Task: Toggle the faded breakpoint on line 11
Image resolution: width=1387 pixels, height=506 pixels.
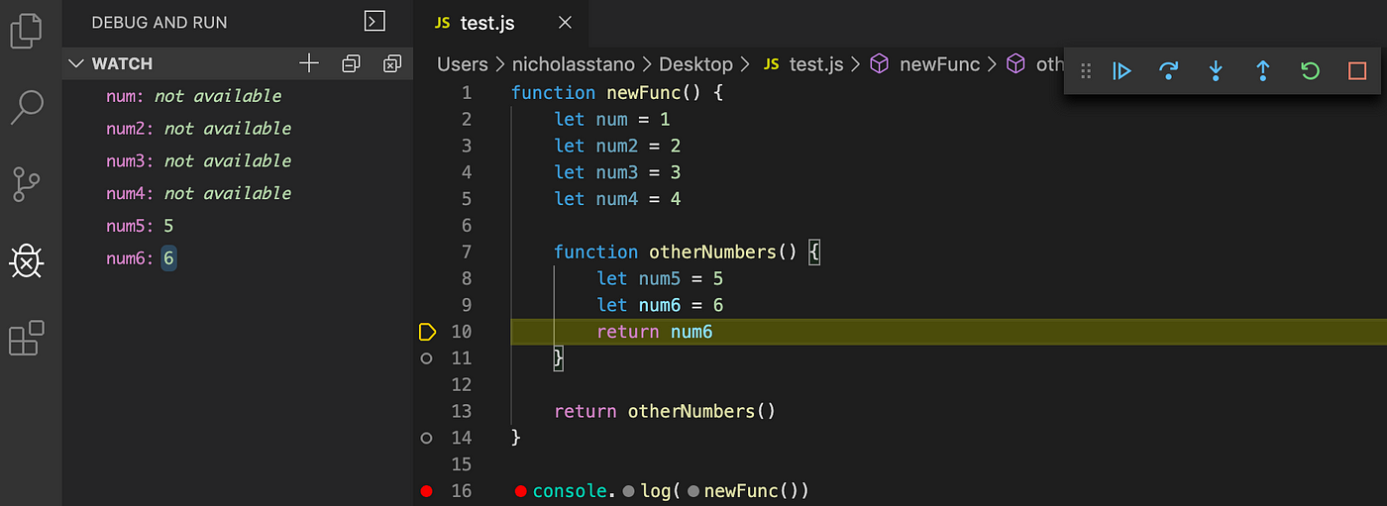Action: tap(426, 358)
